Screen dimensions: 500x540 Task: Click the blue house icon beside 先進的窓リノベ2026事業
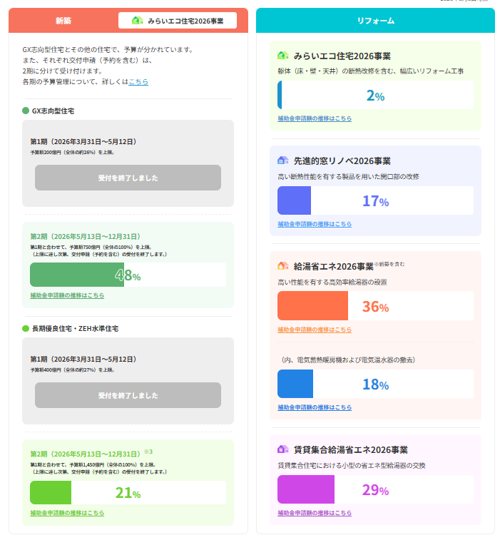click(282, 161)
